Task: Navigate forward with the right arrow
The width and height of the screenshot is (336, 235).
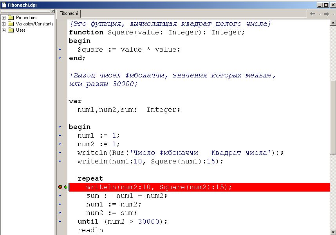Action: pyautogui.click(x=327, y=14)
